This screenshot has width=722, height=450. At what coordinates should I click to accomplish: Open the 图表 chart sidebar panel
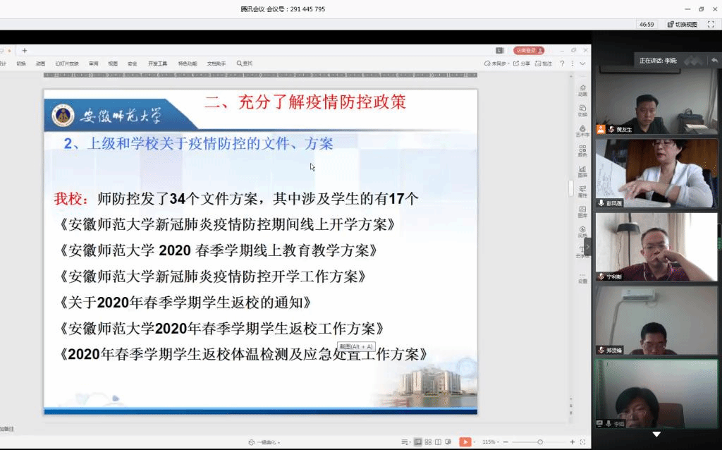coord(582,171)
